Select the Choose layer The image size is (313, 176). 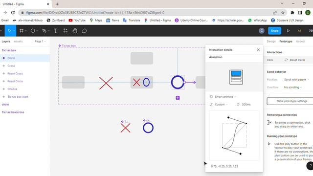(x=25, y=89)
